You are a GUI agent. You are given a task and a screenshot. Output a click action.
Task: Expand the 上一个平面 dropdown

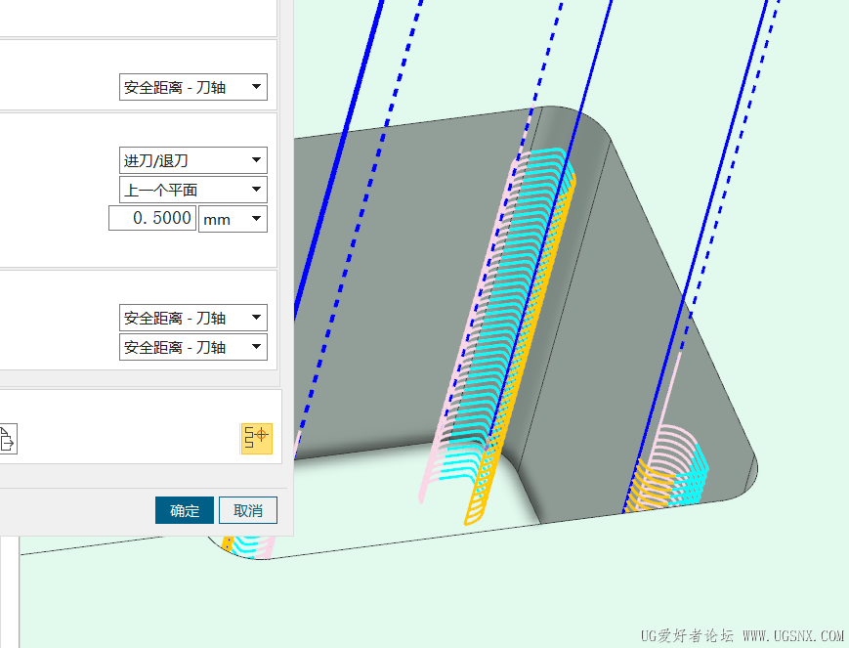192,189
